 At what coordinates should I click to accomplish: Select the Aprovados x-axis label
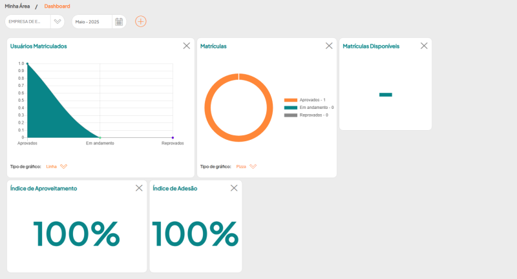click(27, 143)
